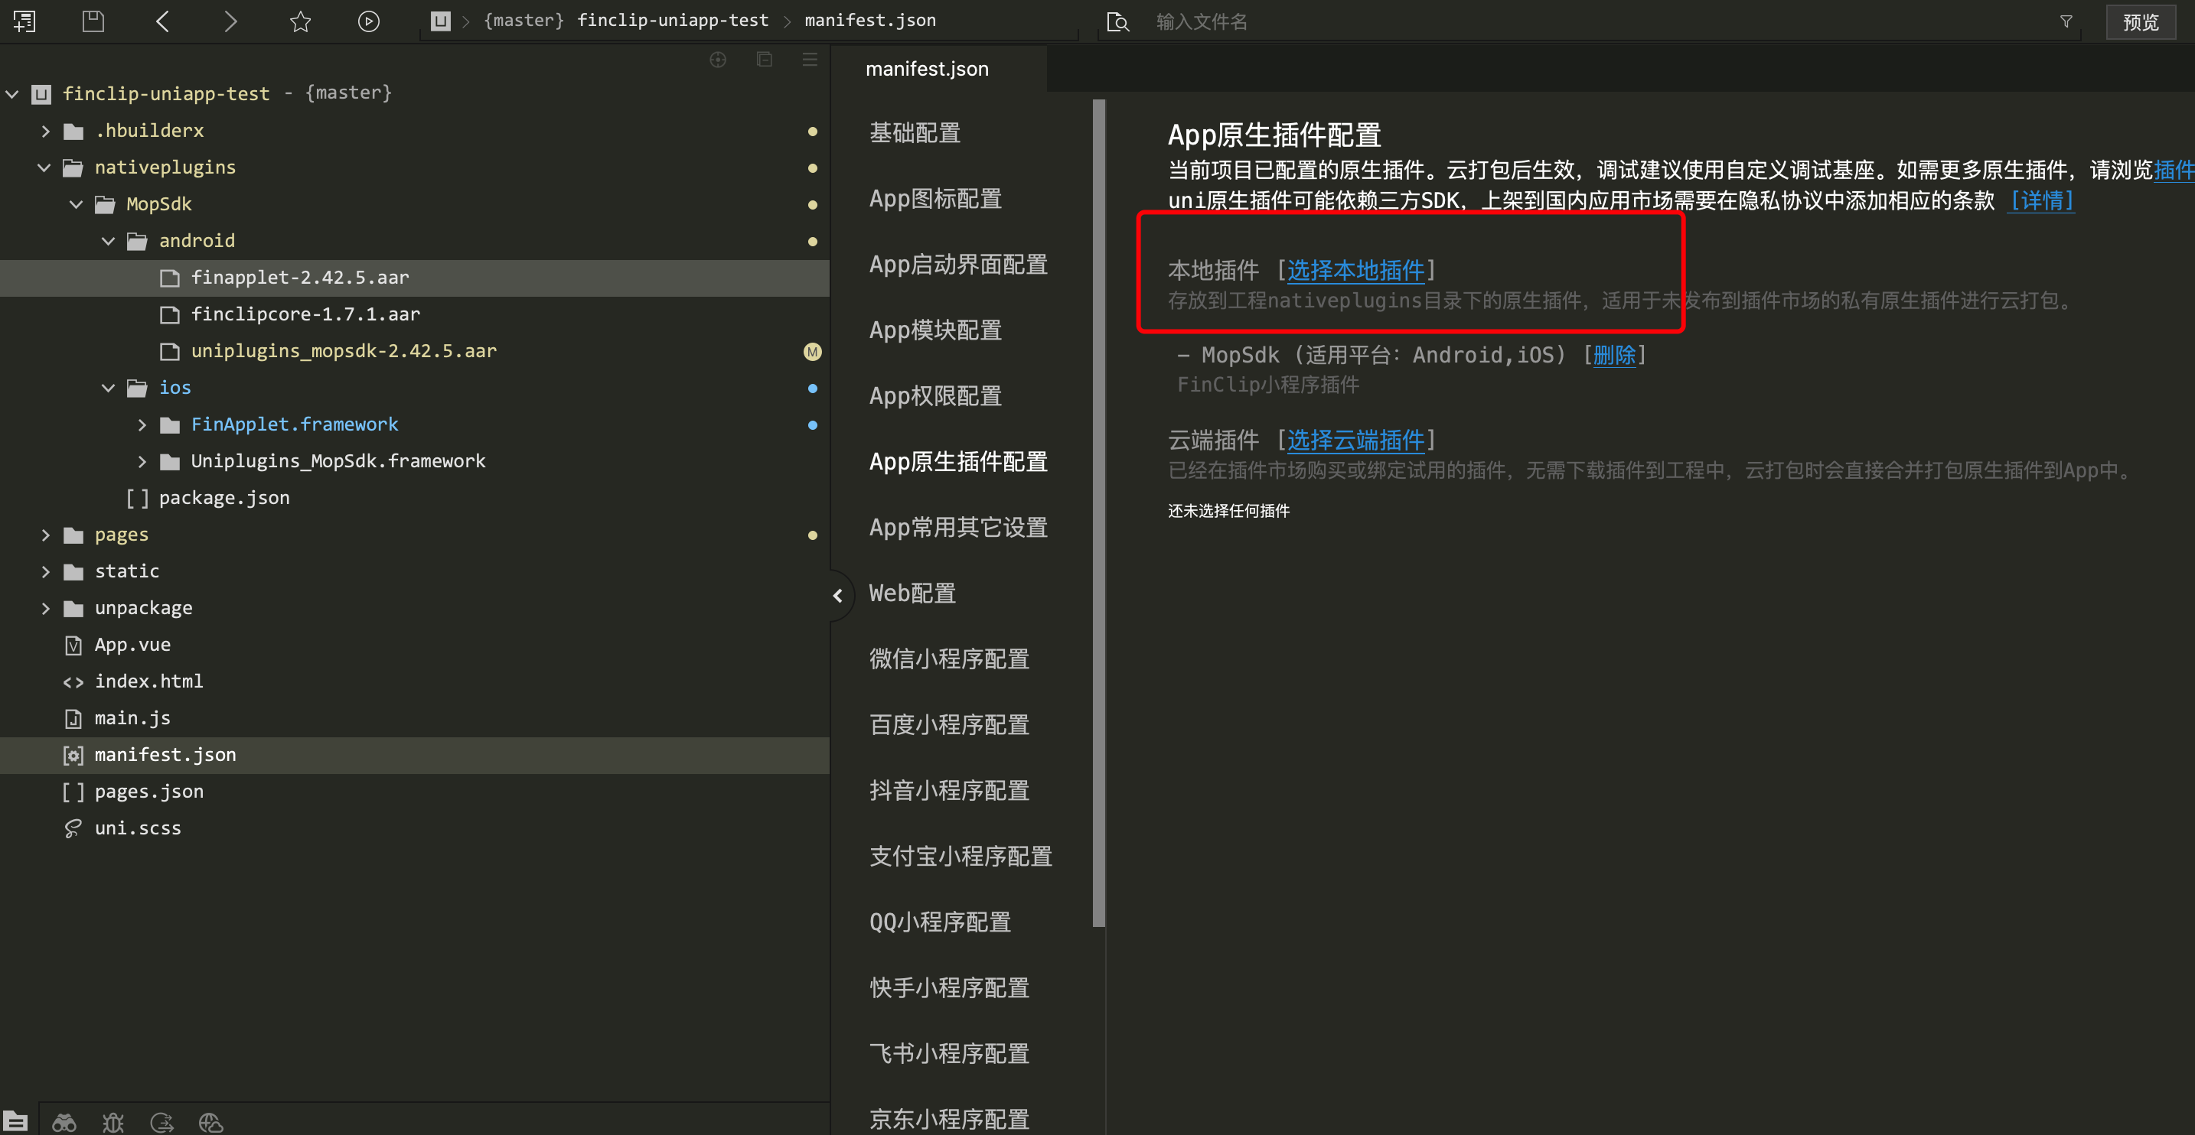This screenshot has height=1135, width=2195.
Task: Click the save file toolbar icon
Action: click(x=93, y=21)
